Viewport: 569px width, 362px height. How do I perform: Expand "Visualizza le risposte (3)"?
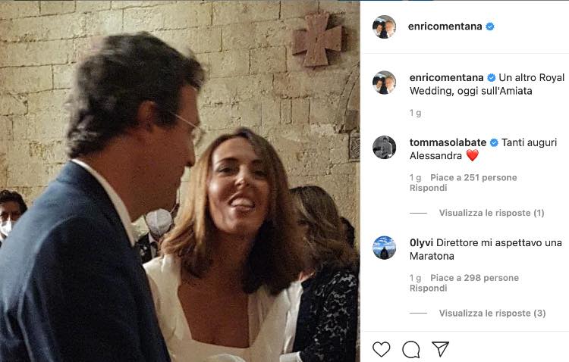pos(492,313)
